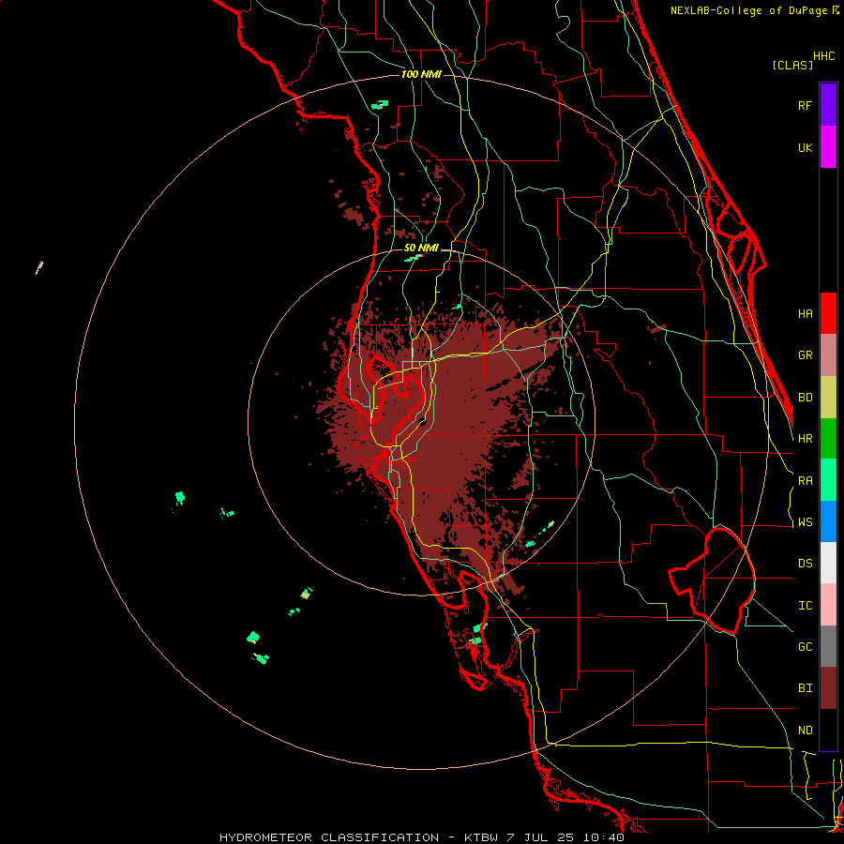The height and width of the screenshot is (844, 844).
Task: Click the 10:40 time stamp
Action: pyautogui.click(x=603, y=837)
